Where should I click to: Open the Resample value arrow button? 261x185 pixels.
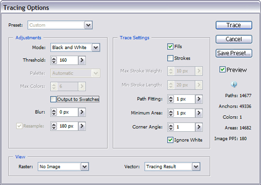tap(82, 126)
